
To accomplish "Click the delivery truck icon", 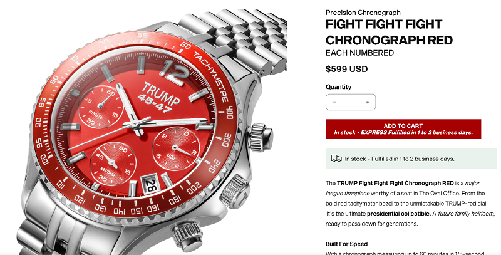I will (336, 159).
